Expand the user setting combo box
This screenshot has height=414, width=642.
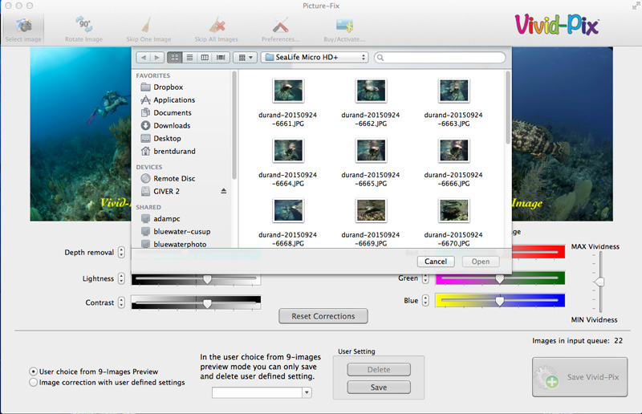[x=307, y=393]
